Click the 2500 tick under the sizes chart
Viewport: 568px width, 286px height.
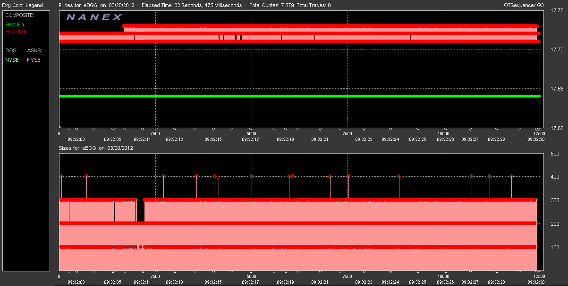155,277
